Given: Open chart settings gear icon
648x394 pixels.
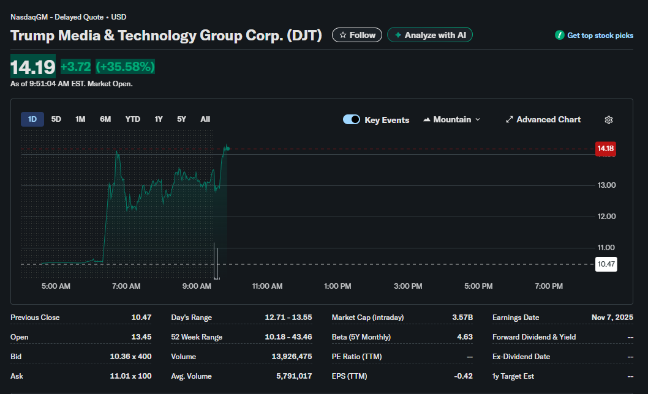Looking at the screenshot, I should (609, 120).
